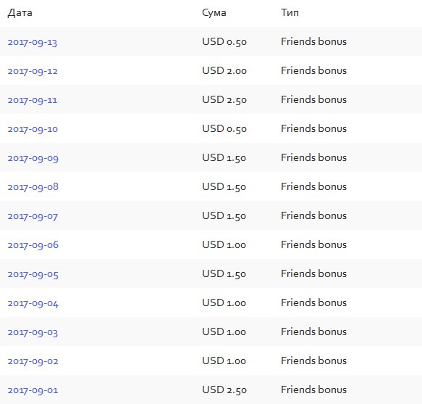
Task: Click the Сума column header
Action: (214, 12)
